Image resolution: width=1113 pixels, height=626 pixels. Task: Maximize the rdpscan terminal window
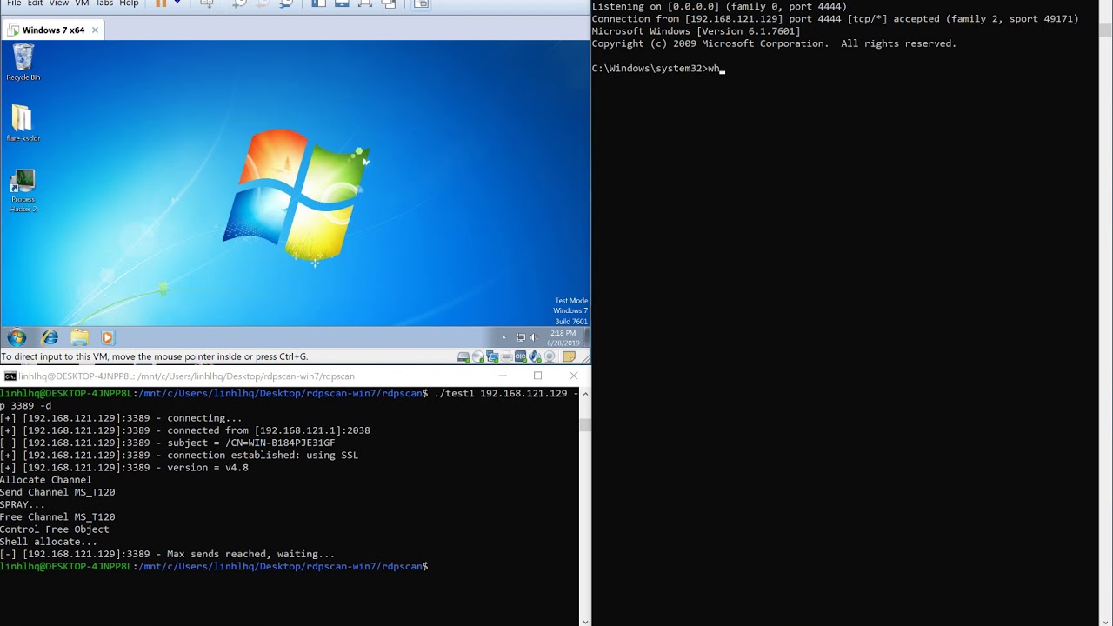pos(537,376)
